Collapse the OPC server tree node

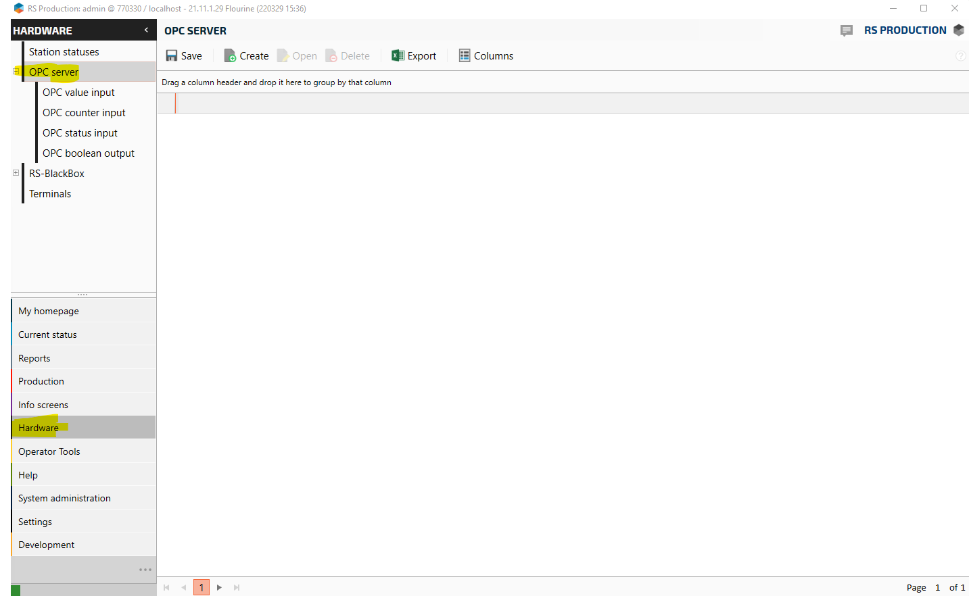click(16, 72)
